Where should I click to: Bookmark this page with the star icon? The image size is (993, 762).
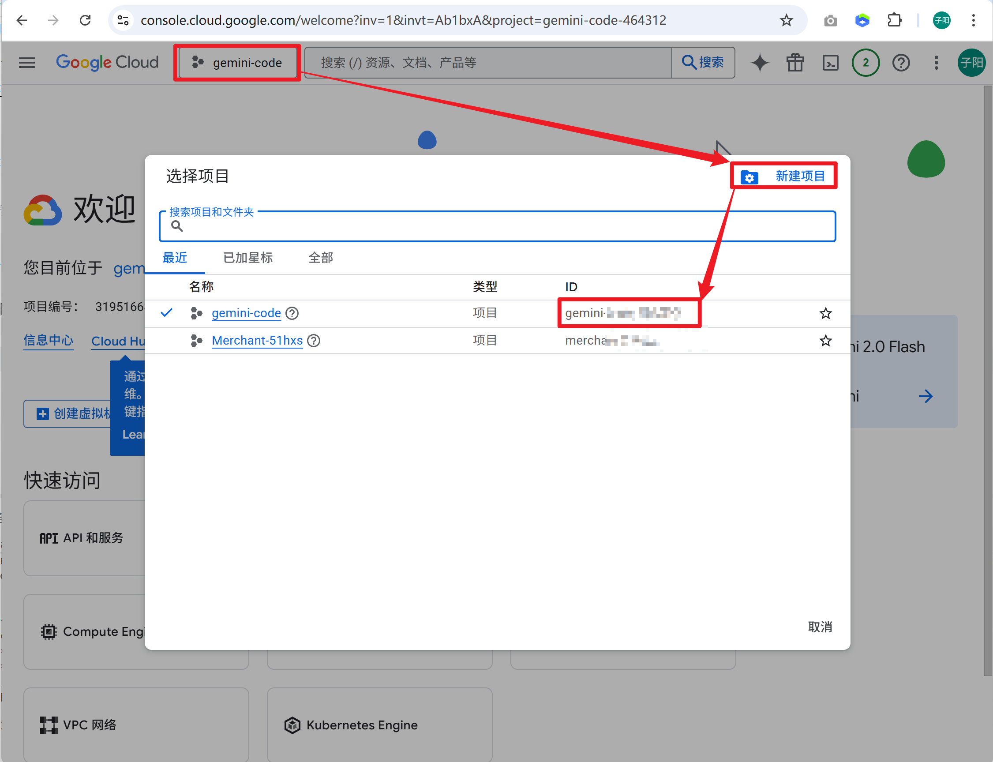[786, 20]
